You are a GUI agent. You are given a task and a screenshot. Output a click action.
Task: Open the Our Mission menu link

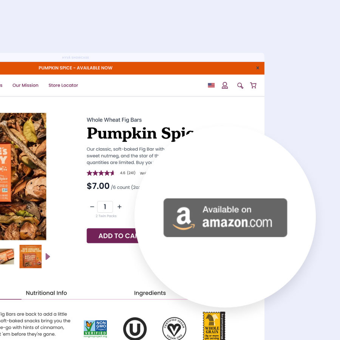tap(25, 85)
